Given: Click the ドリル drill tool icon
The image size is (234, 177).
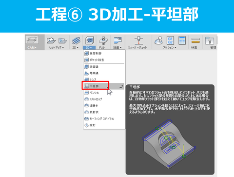Looking at the screenshot, I should [103, 40].
